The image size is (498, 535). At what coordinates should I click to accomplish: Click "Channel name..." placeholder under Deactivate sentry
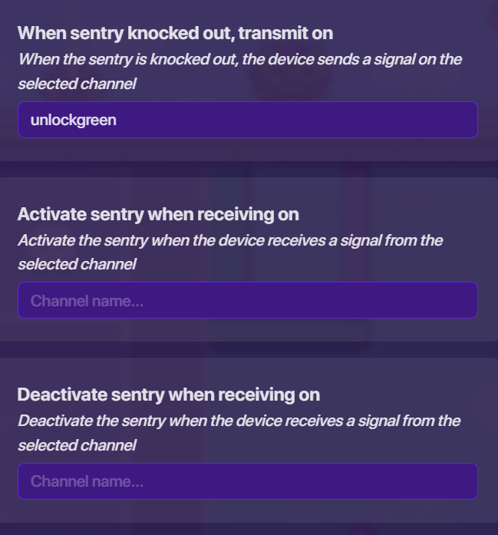87,482
